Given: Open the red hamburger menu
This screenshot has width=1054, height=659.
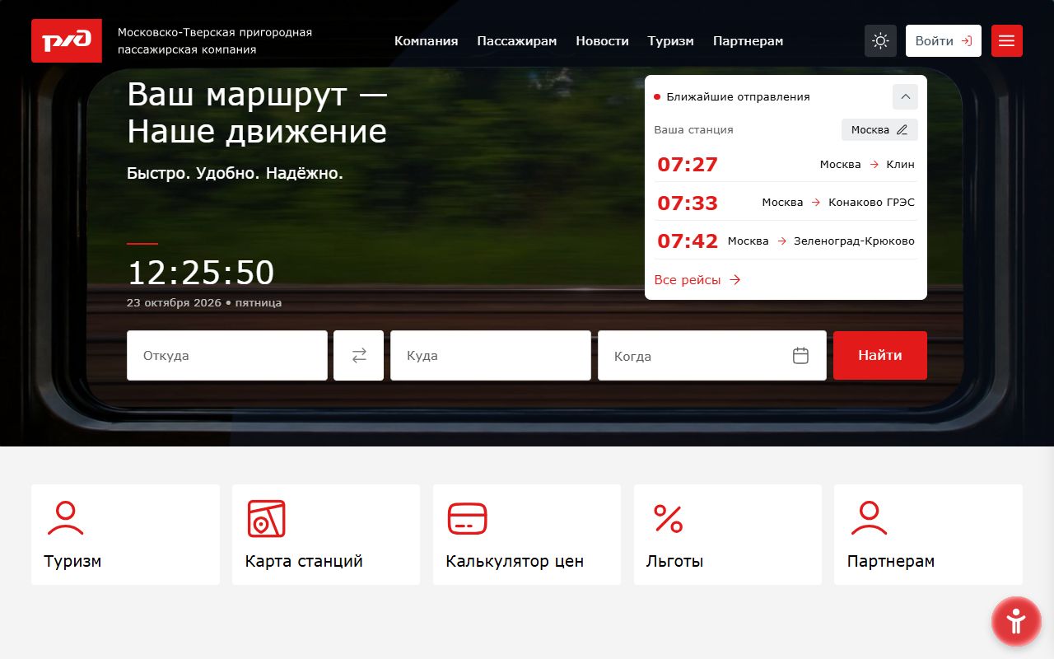Looking at the screenshot, I should pyautogui.click(x=1006, y=41).
